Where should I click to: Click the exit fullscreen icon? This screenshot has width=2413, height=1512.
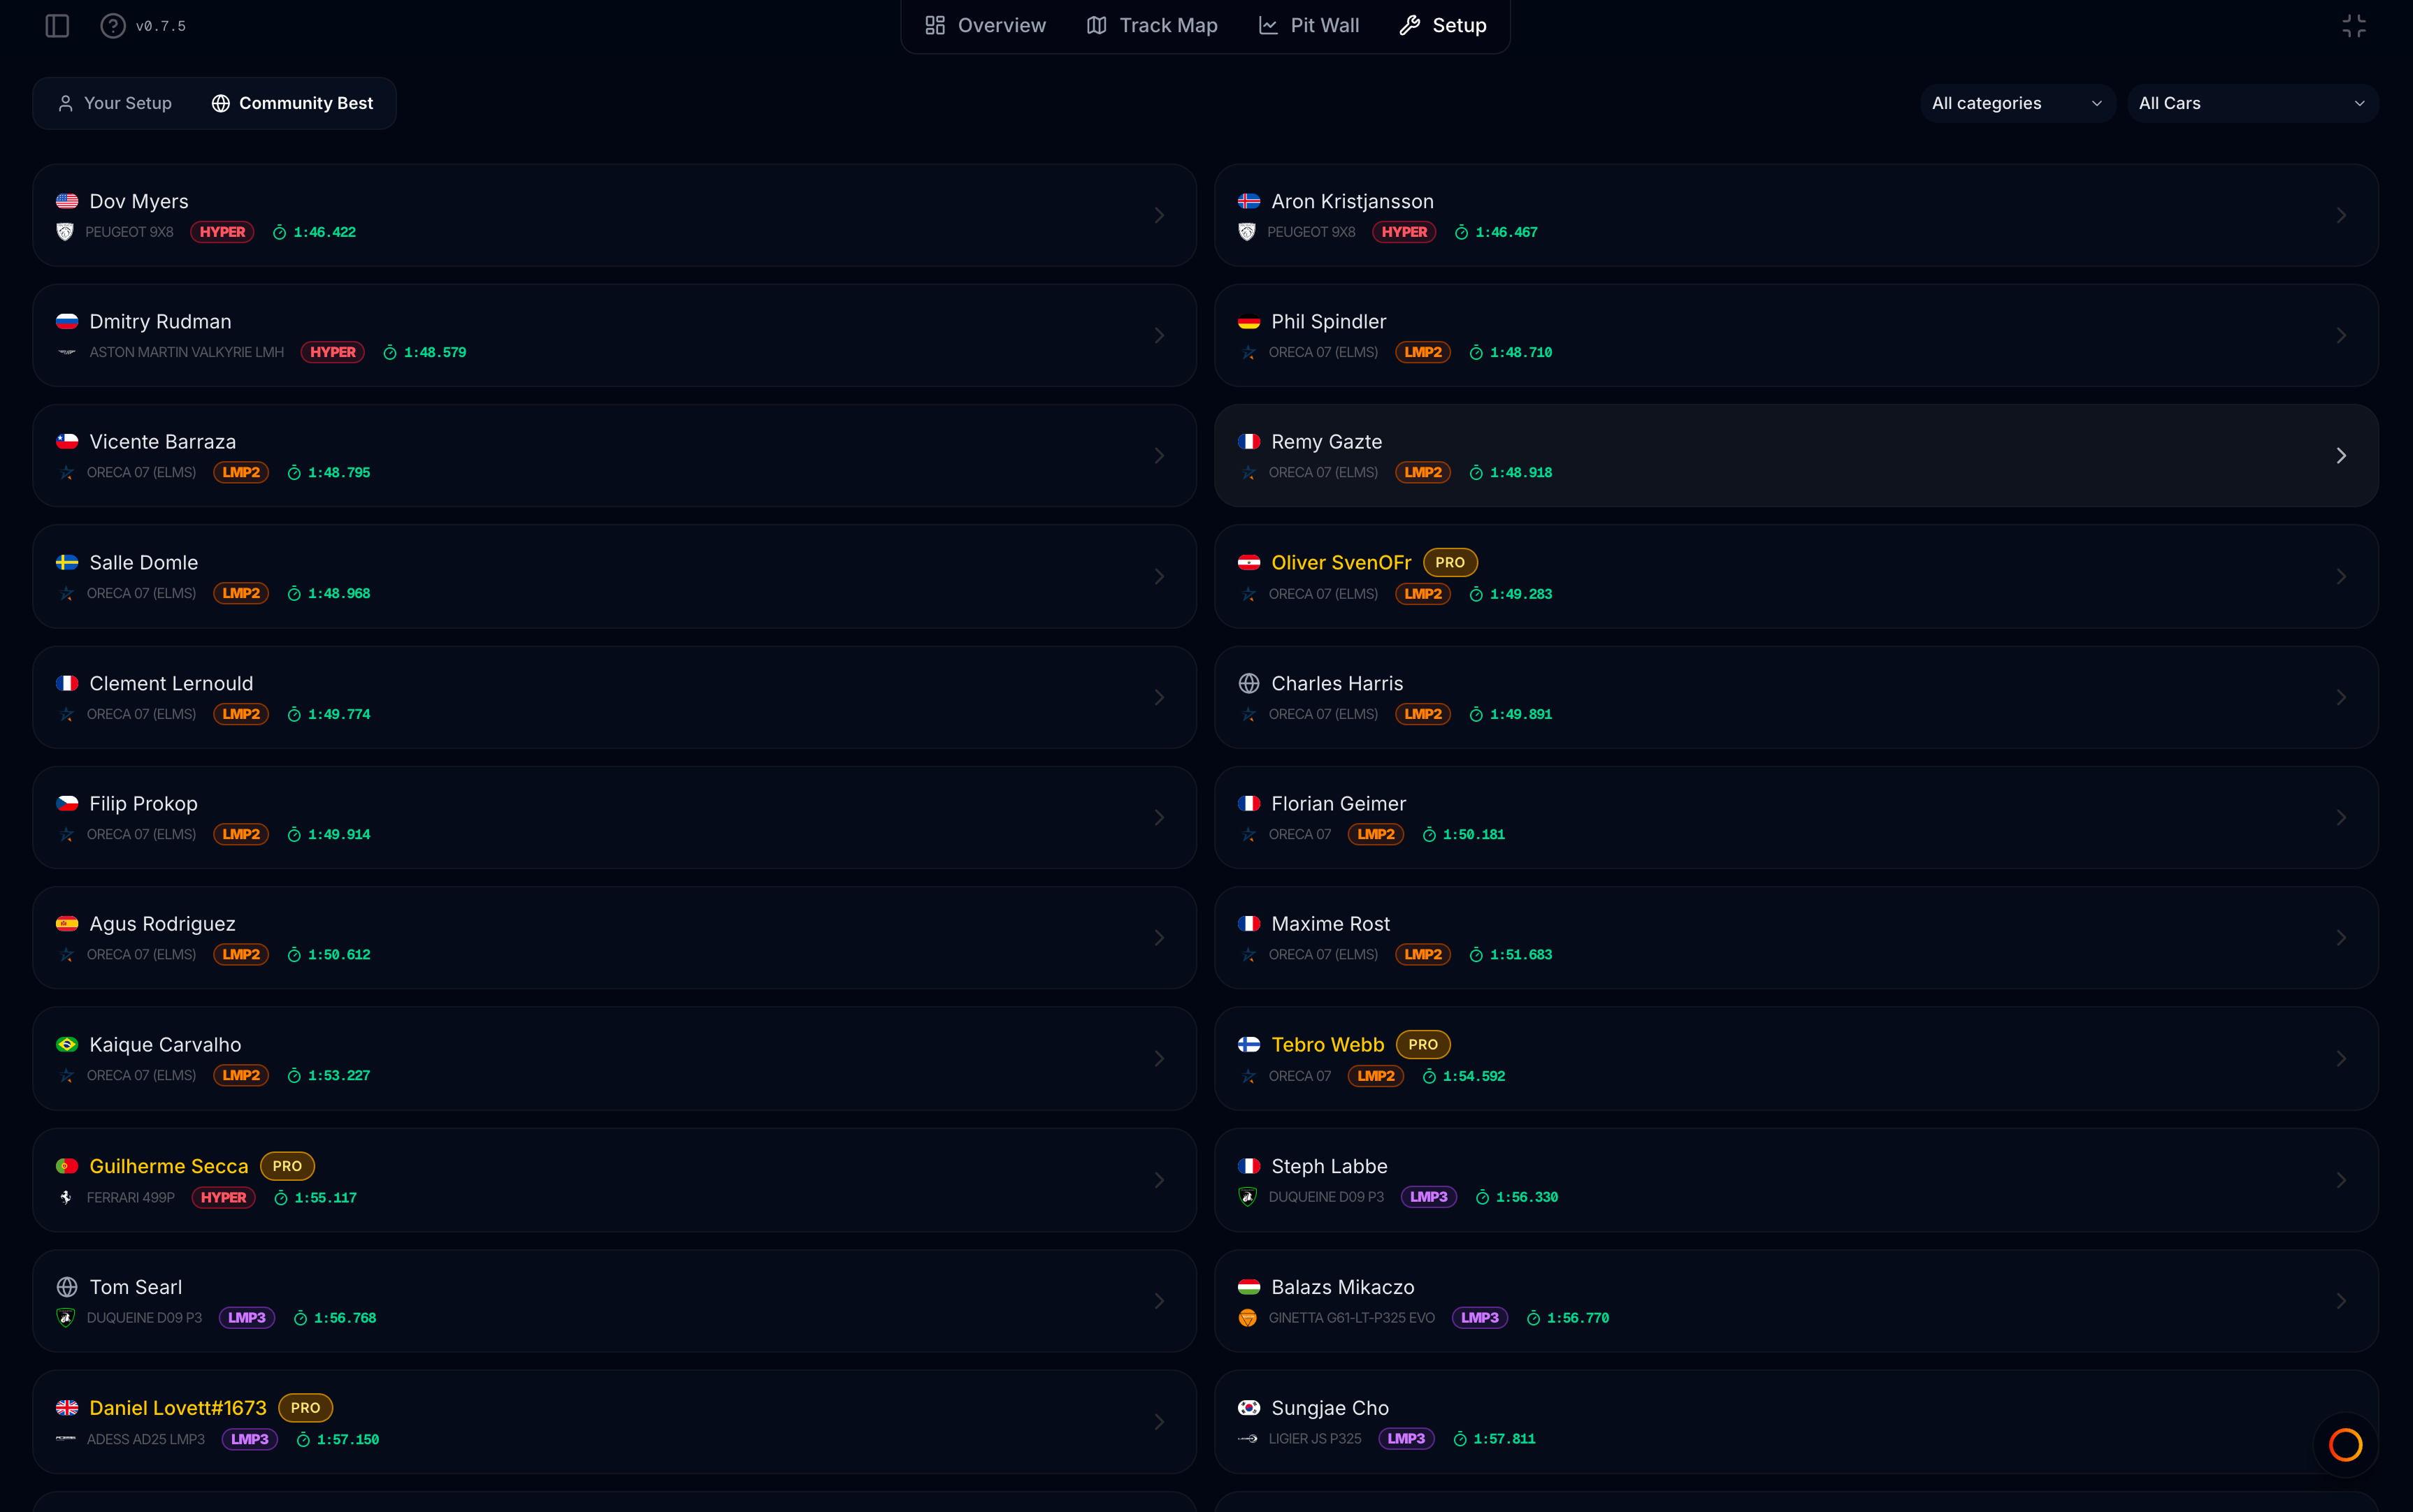pyautogui.click(x=2354, y=26)
